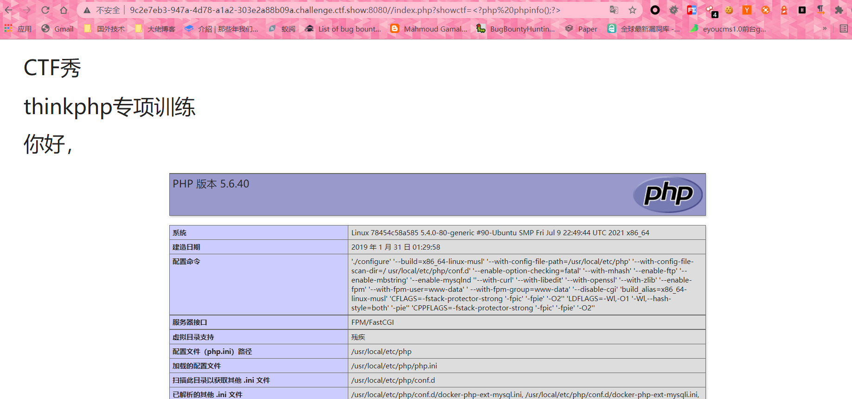The width and height of the screenshot is (852, 399).
Task: Click the not-secure warning triangle icon
Action: (x=87, y=10)
